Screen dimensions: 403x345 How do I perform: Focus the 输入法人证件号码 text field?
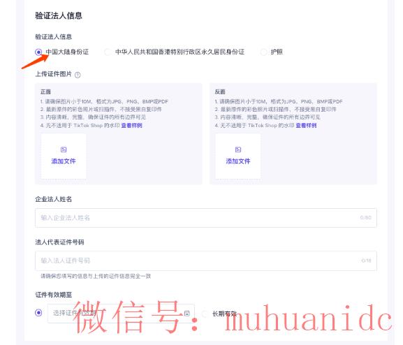coord(206,260)
